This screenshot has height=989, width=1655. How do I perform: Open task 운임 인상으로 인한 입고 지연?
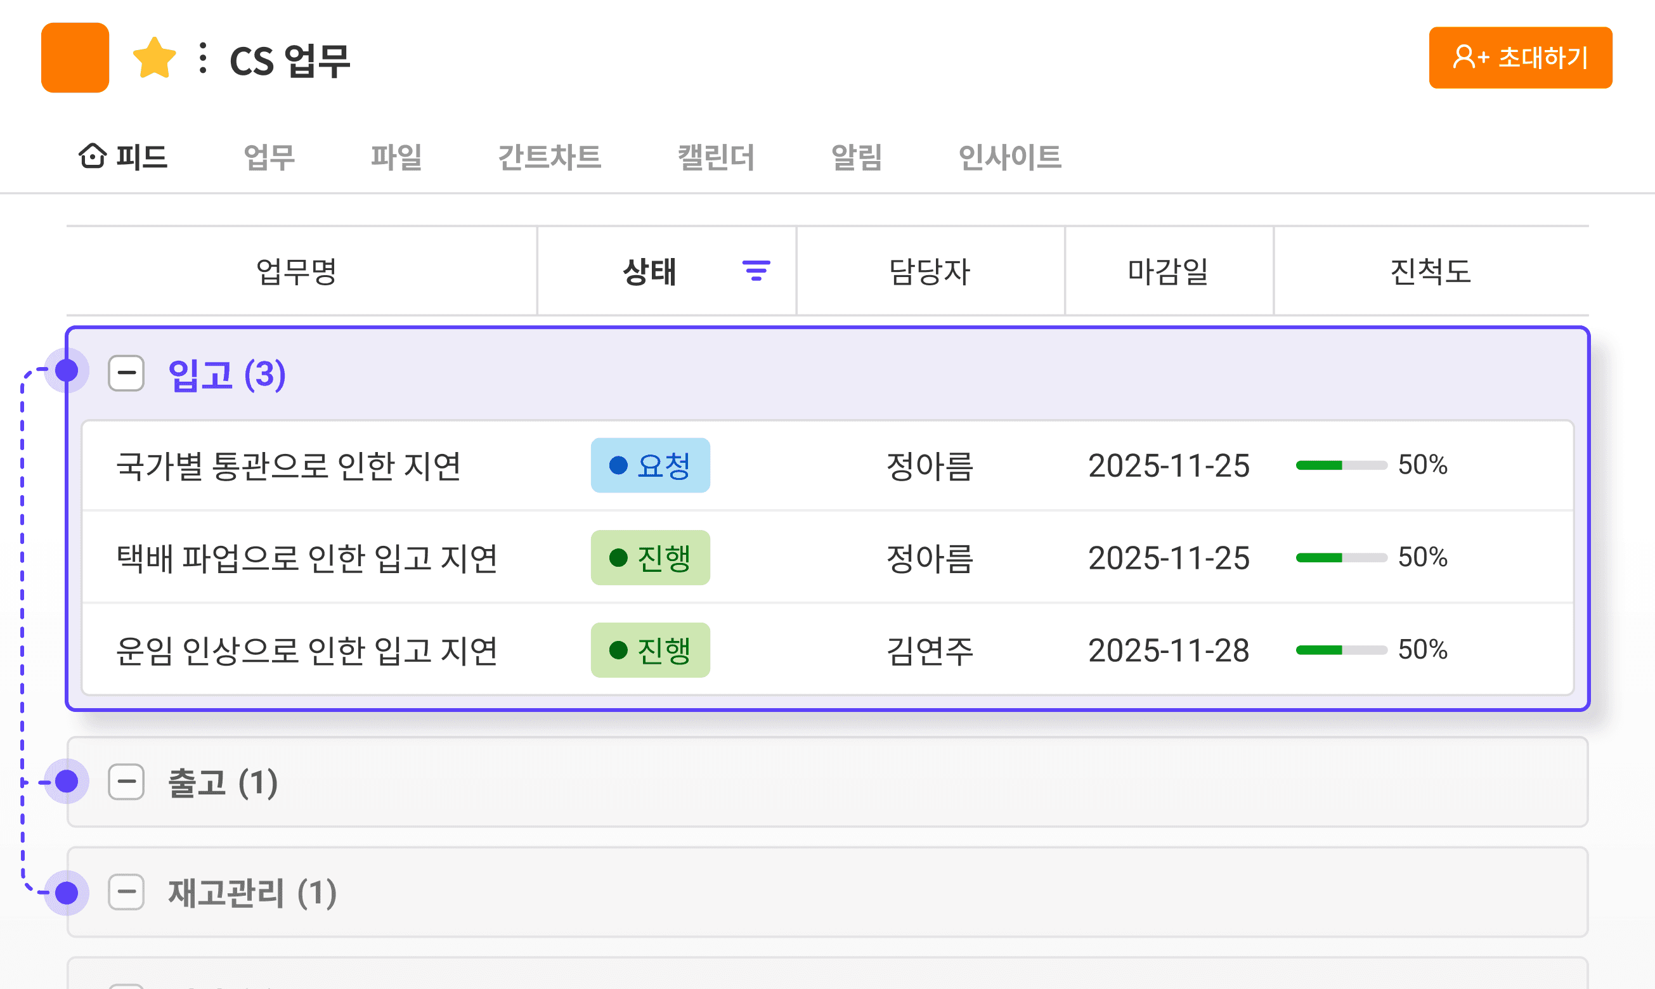pyautogui.click(x=307, y=650)
